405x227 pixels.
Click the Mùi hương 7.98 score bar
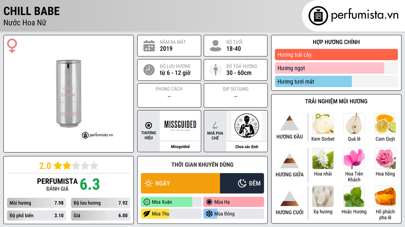(x=36, y=203)
